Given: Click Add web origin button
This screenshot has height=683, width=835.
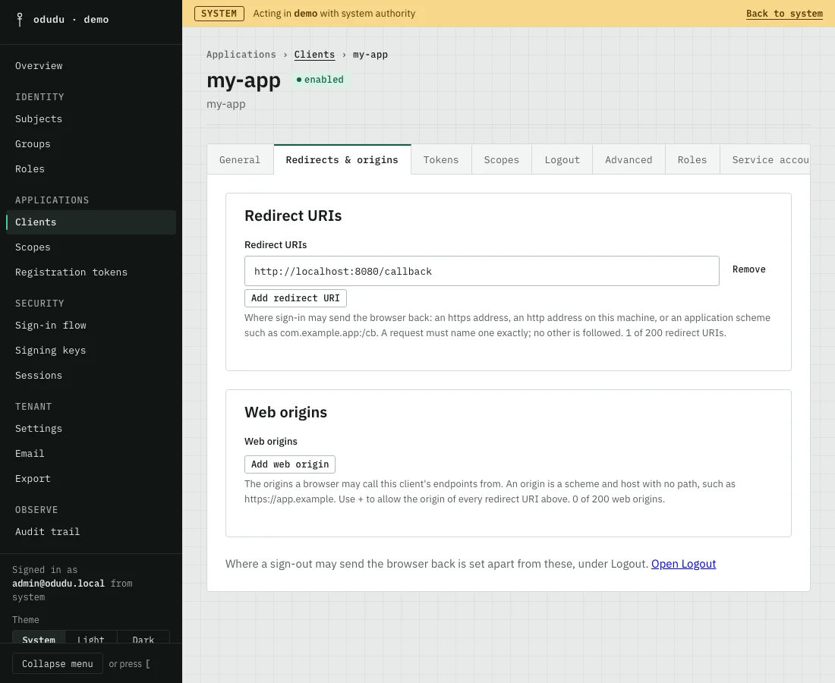Looking at the screenshot, I should pyautogui.click(x=290, y=464).
